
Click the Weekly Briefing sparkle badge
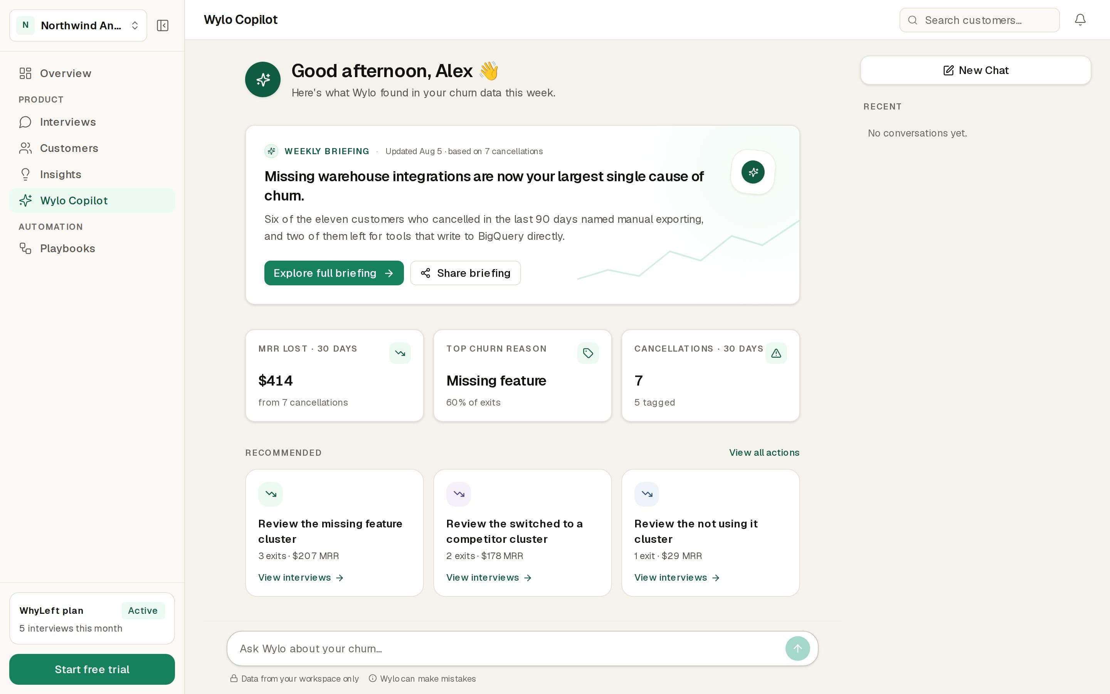271,151
